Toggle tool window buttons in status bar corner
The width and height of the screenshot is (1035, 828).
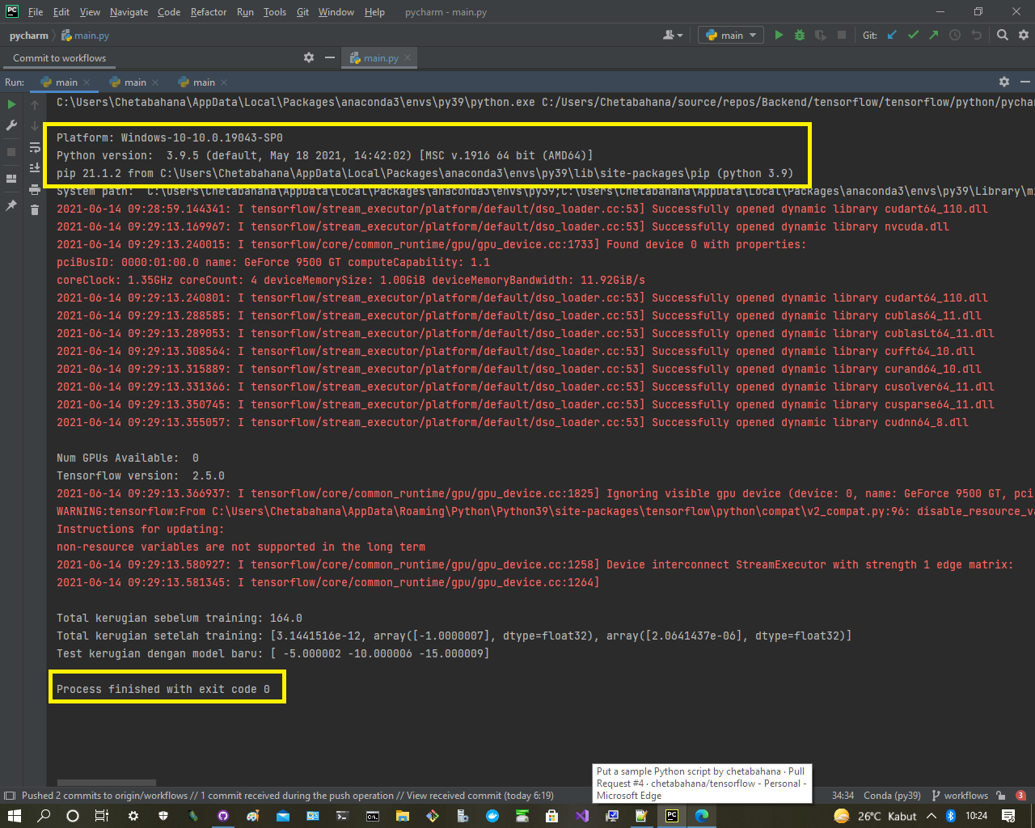click(10, 795)
